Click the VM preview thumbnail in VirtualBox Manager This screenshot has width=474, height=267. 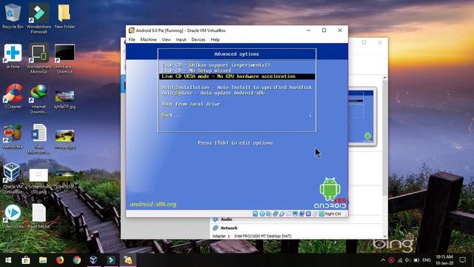click(x=362, y=116)
